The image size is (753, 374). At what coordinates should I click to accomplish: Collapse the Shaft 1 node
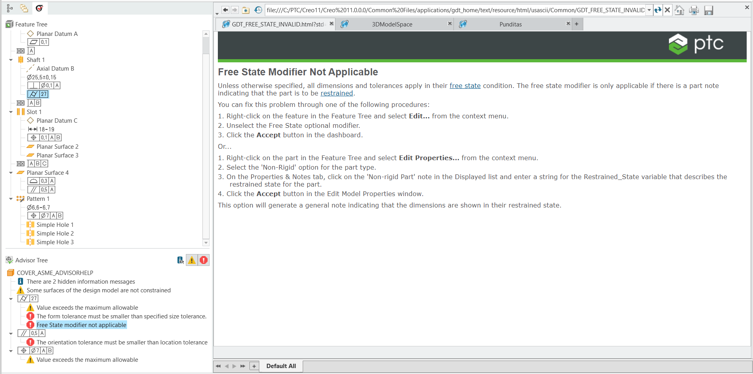click(11, 60)
